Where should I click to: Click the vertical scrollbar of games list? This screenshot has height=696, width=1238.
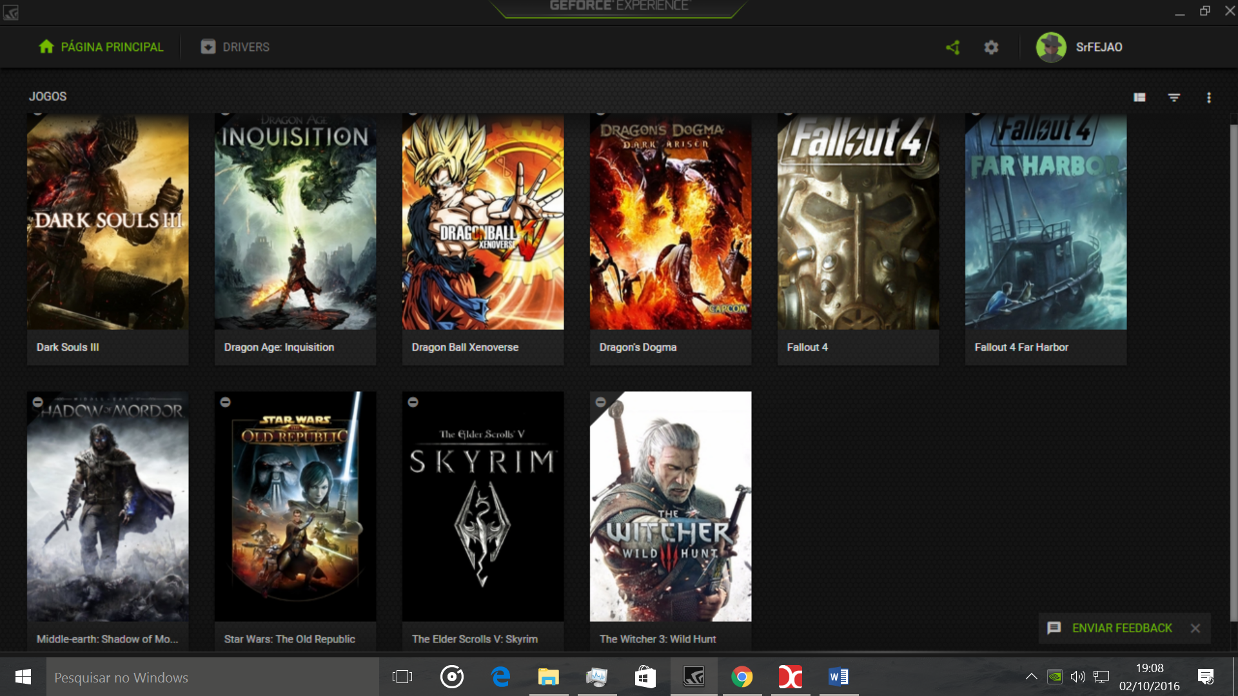(x=1233, y=374)
